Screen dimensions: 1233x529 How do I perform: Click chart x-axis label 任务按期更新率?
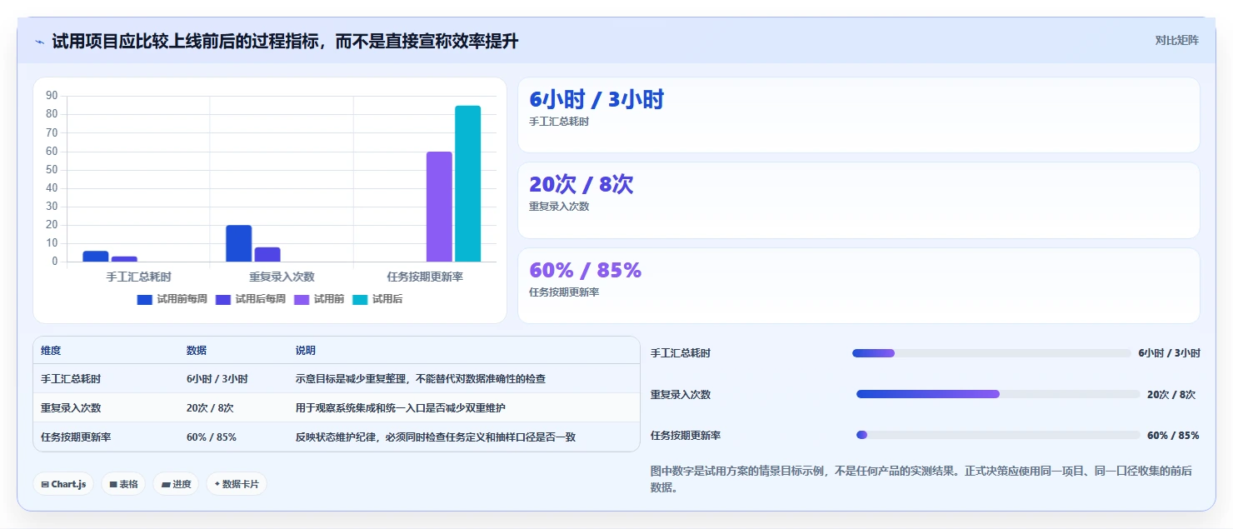tap(425, 277)
